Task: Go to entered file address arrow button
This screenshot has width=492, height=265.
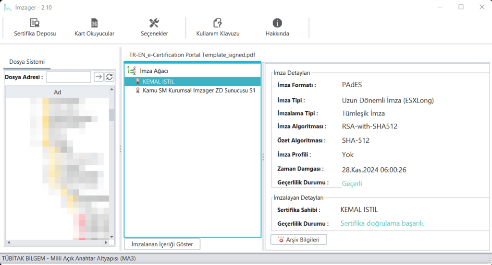Action: 98,77
